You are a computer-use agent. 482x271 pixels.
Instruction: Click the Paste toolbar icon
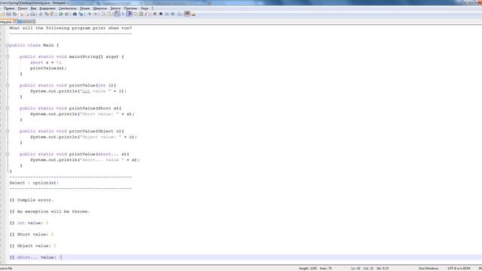[53, 14]
